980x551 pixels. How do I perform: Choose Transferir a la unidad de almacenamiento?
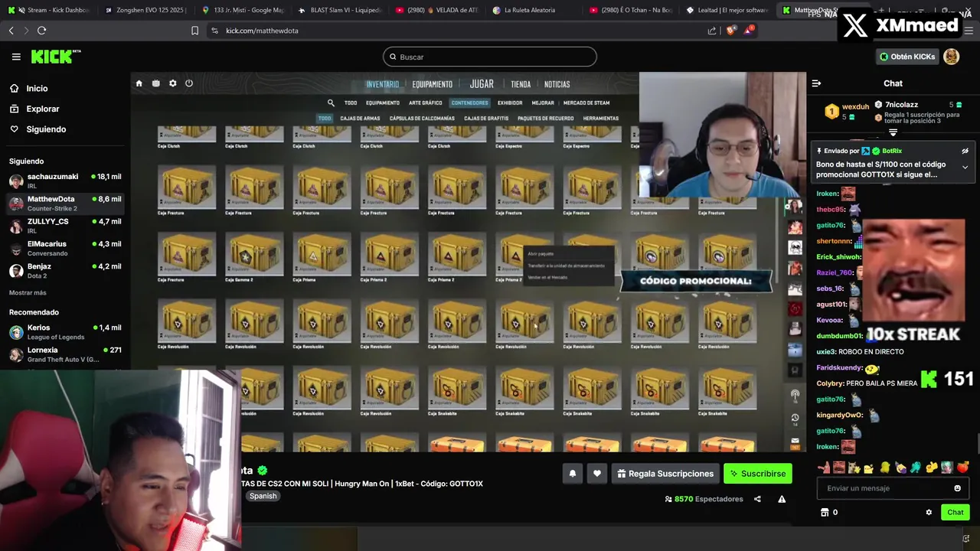[x=566, y=266]
